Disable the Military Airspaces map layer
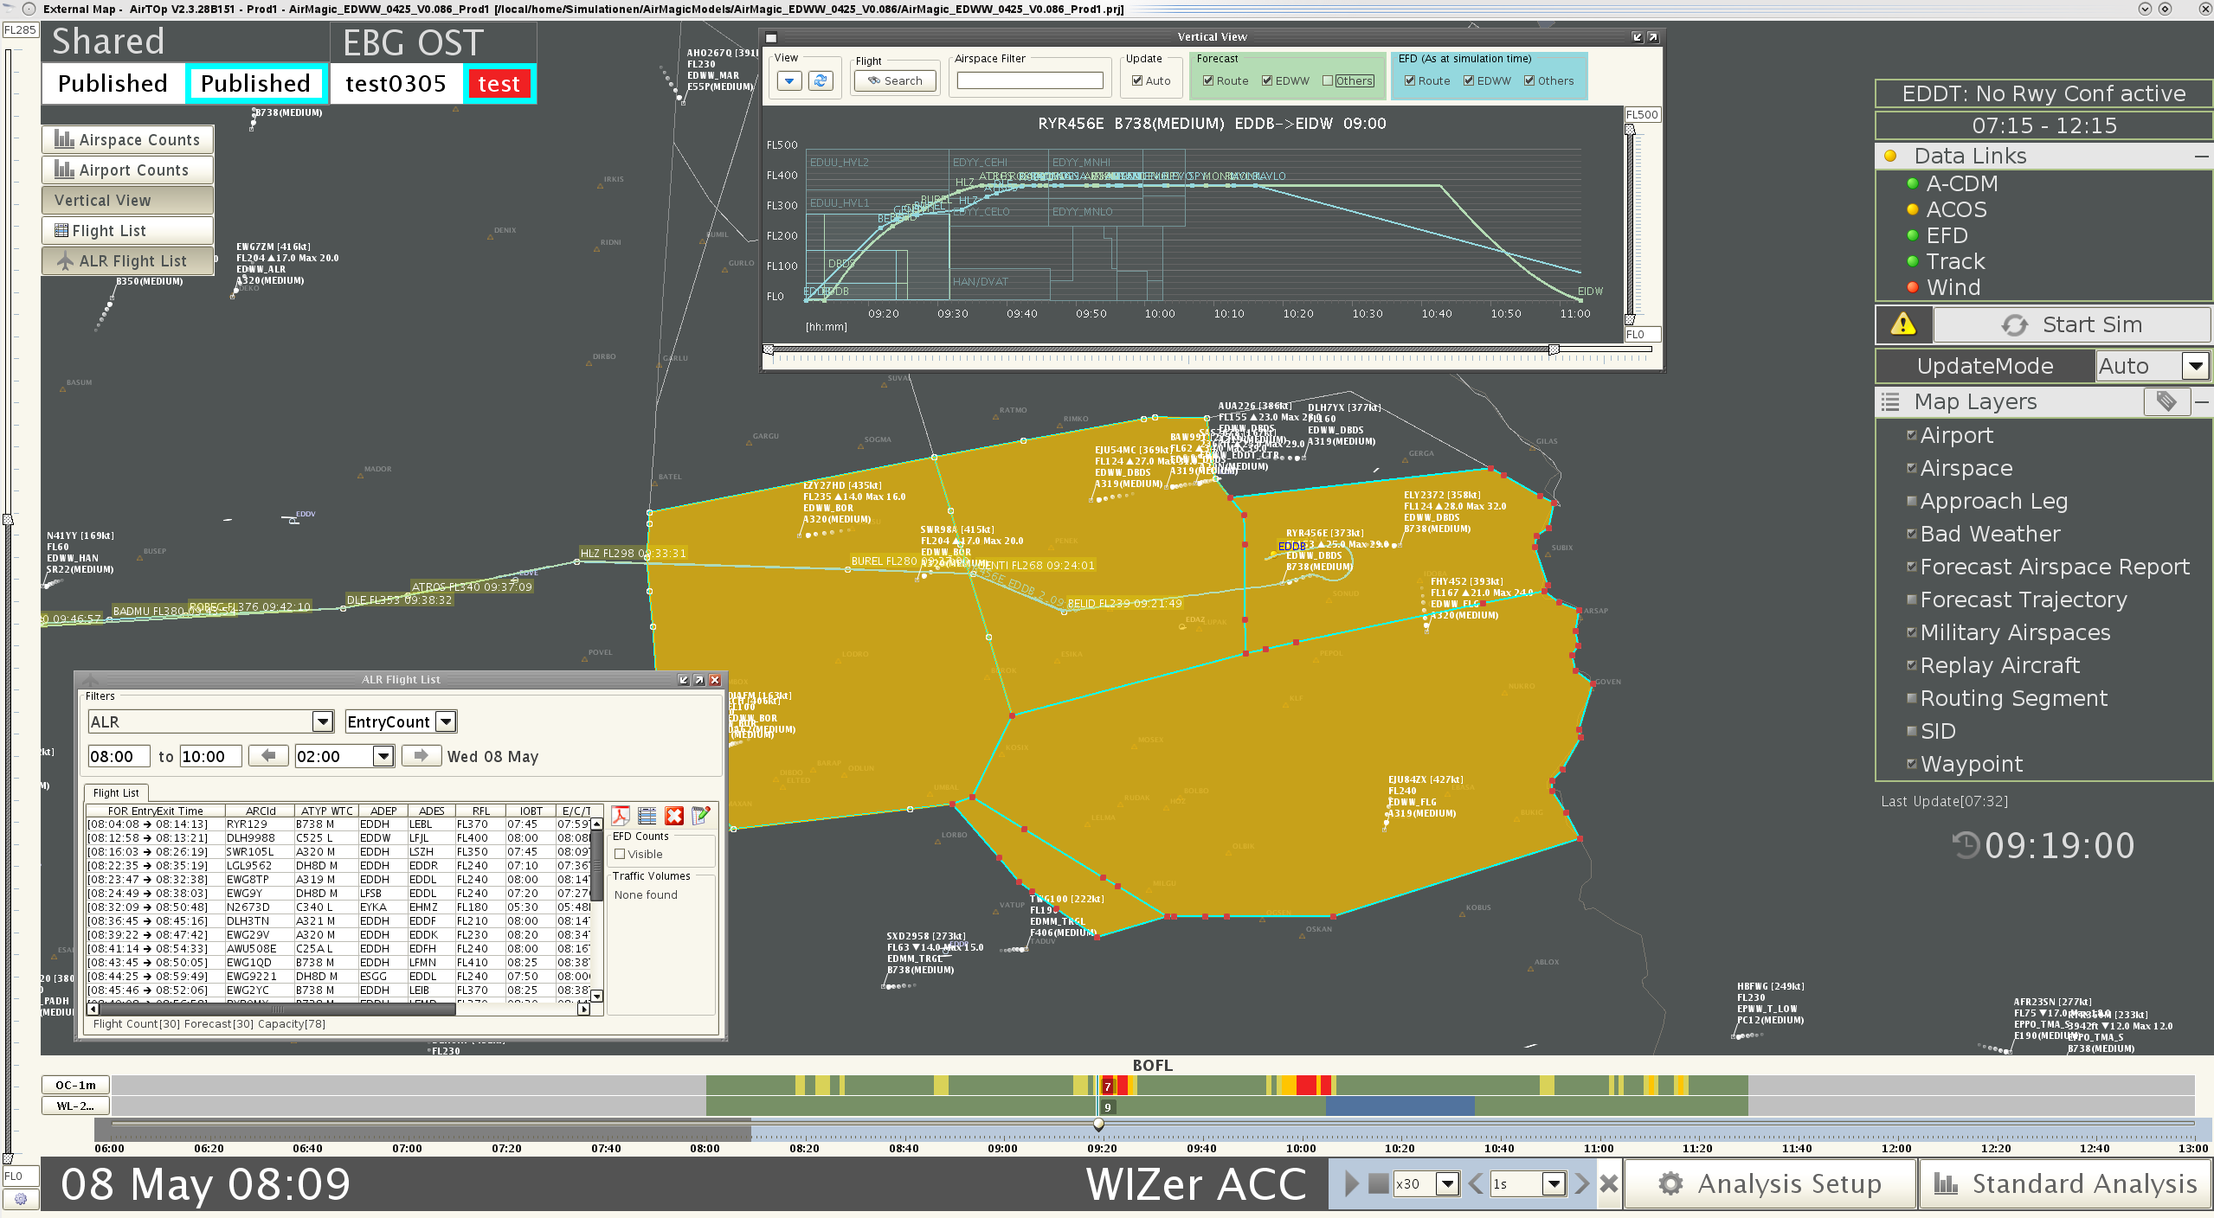Viewport: 2214px width, 1218px height. (1912, 632)
